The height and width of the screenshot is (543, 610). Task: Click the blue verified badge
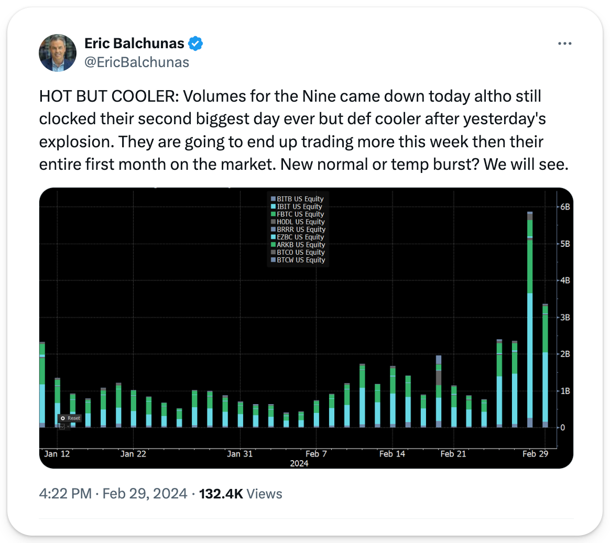195,44
